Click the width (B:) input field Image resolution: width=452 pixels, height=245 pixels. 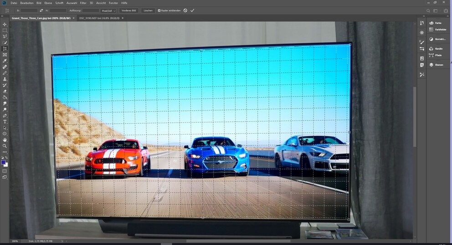29,10
